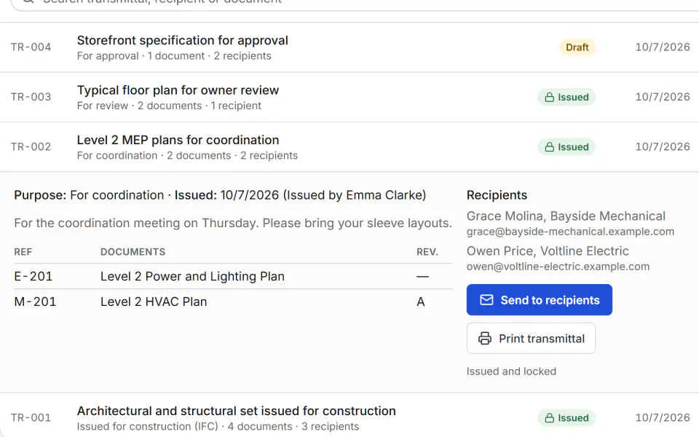Click the Send to recipients button
The height and width of the screenshot is (437, 699).
540,299
